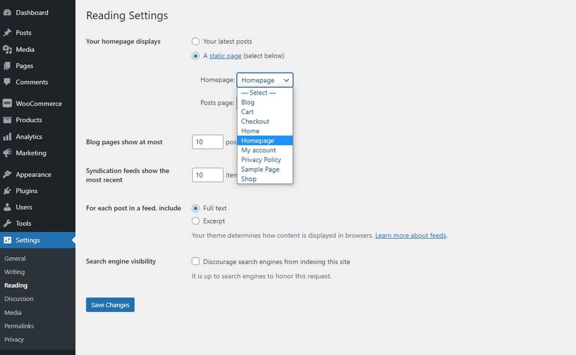Open the Products menu item
576x355 pixels.
[37, 120]
